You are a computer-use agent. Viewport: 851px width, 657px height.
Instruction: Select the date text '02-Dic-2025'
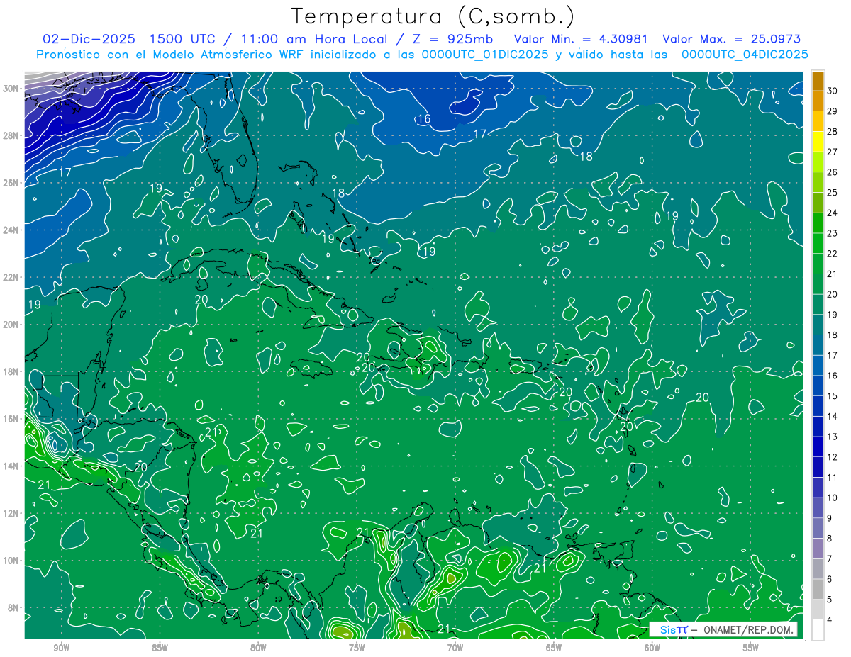tap(89, 39)
